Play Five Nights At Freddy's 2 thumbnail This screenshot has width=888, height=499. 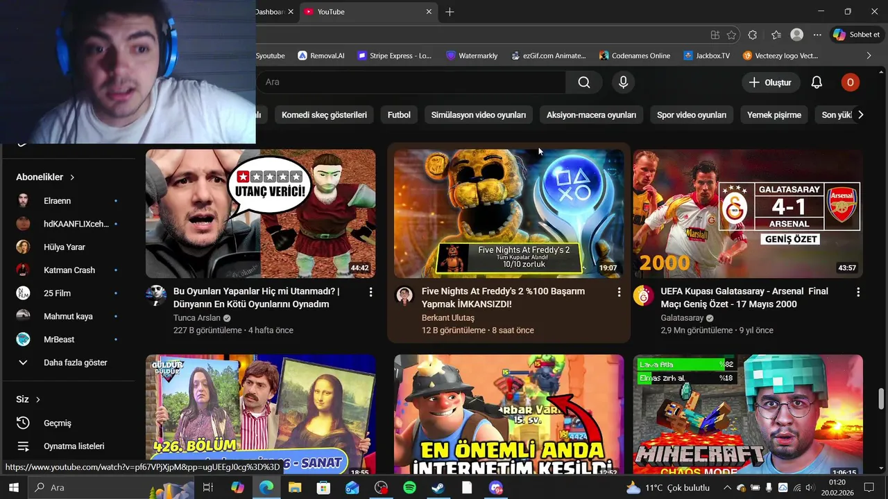coord(509,213)
